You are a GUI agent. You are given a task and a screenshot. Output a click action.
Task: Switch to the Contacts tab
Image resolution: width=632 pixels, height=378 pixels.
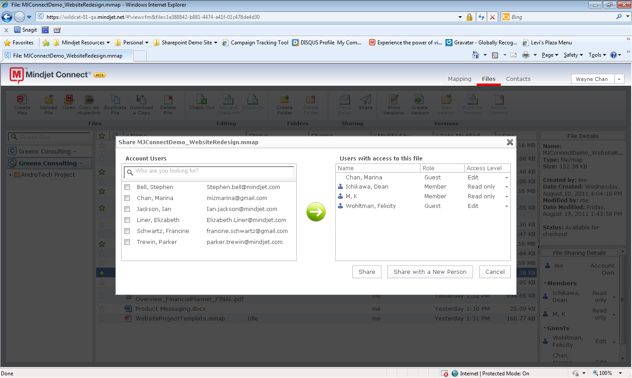tap(518, 79)
